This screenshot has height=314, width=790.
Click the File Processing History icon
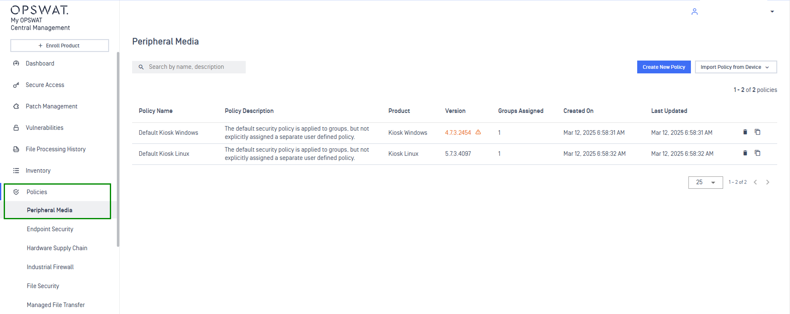point(16,149)
